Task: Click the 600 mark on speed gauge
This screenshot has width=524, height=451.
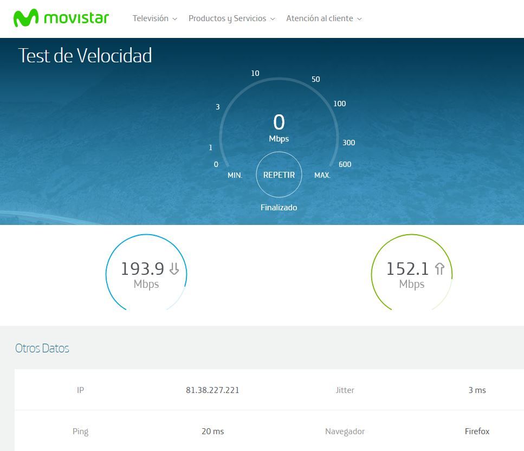Action: [x=345, y=164]
